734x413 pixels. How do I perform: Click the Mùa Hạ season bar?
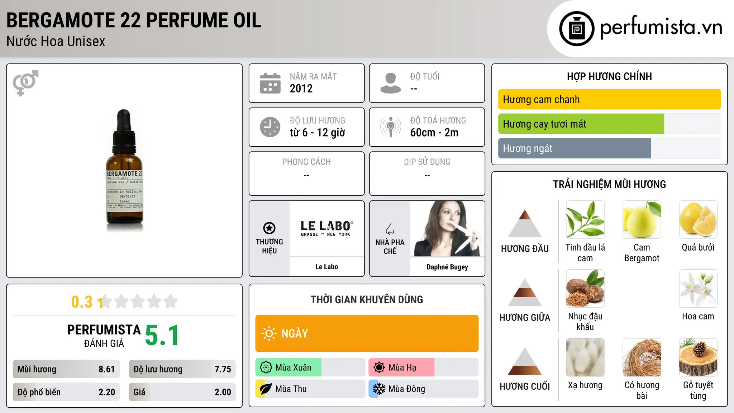tap(424, 367)
